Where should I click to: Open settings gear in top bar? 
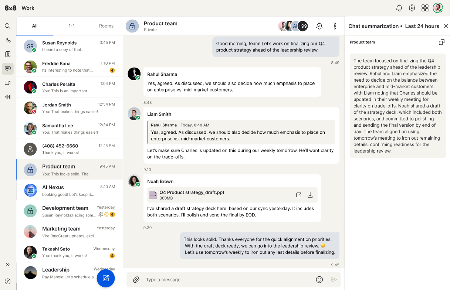pos(412,8)
